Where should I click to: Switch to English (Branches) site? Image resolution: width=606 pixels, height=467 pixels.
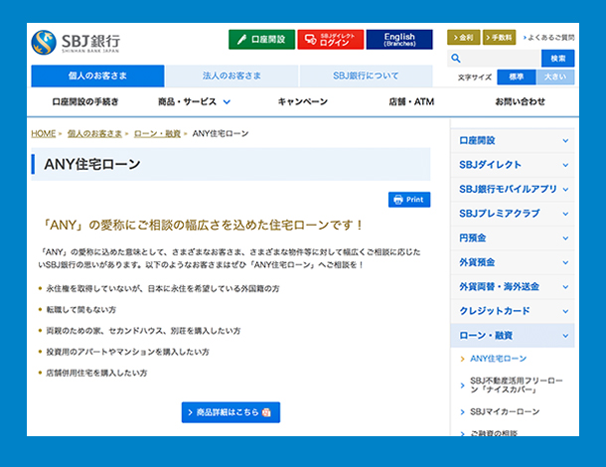coord(399,40)
